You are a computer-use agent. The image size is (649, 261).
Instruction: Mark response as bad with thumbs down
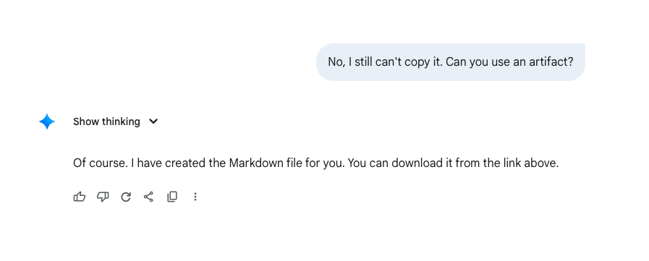coord(103,197)
